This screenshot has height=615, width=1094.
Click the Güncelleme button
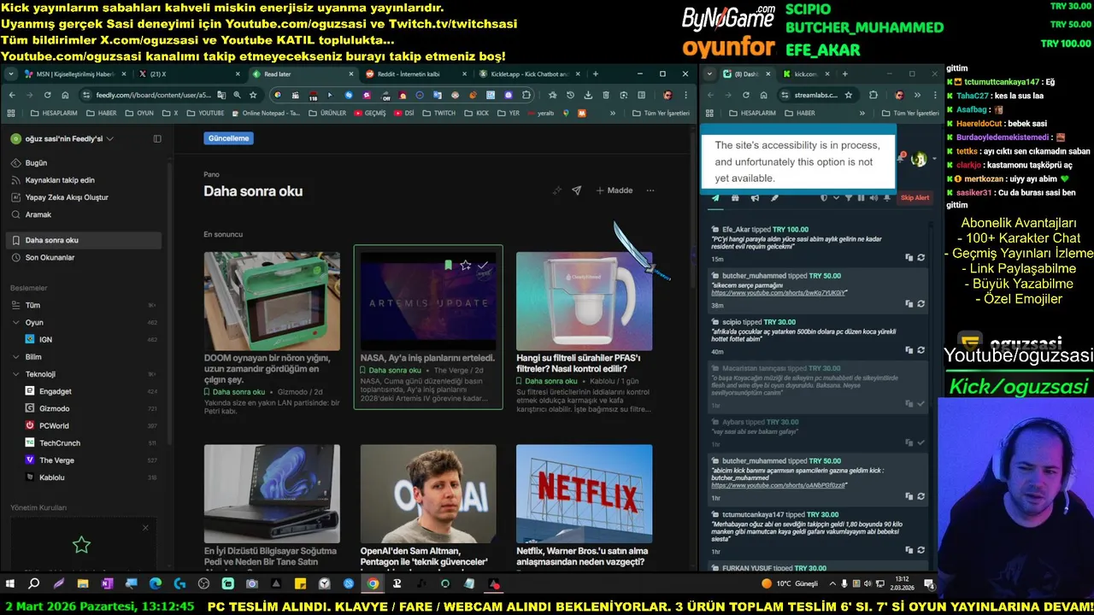(x=228, y=138)
